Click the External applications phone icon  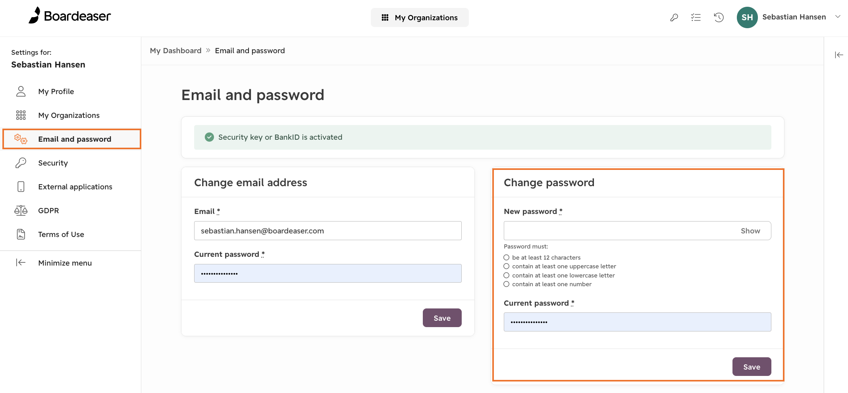pyautogui.click(x=21, y=187)
